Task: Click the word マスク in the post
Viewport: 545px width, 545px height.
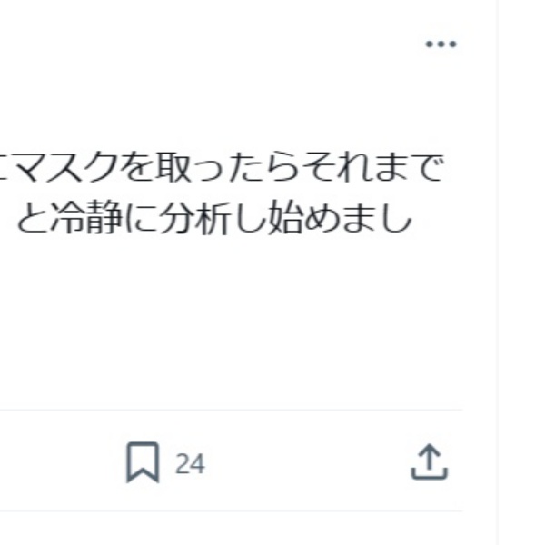Action: point(69,169)
